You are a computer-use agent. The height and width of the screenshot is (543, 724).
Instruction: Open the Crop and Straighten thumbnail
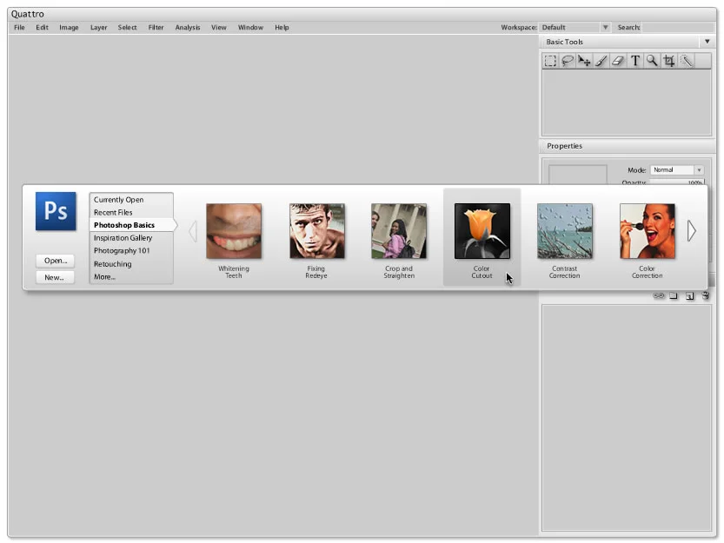(399, 231)
